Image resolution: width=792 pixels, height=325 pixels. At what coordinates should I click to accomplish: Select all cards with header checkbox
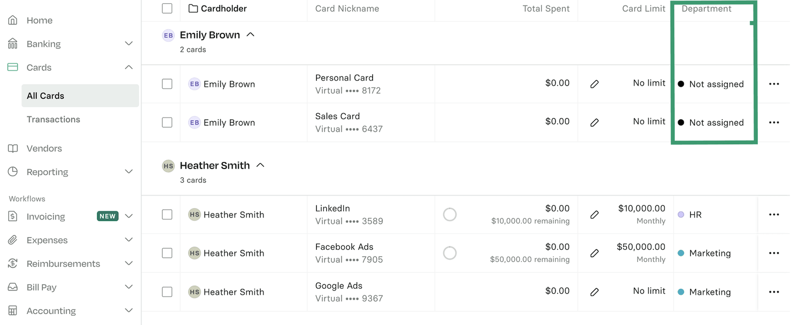[x=167, y=8]
